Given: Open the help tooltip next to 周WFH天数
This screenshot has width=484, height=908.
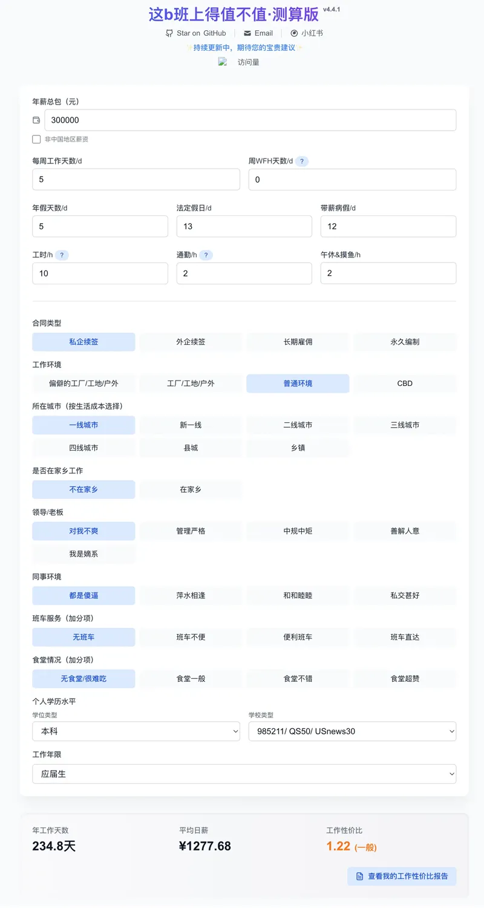Looking at the screenshot, I should pos(302,161).
